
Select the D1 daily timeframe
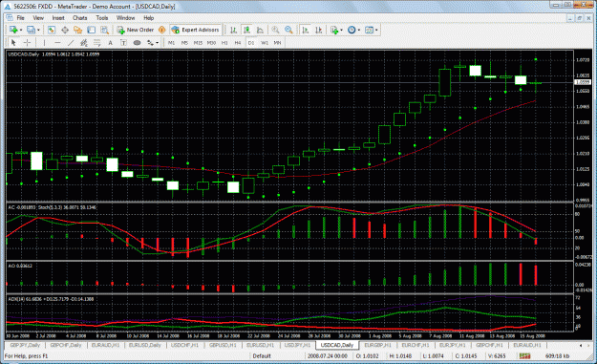[251, 43]
